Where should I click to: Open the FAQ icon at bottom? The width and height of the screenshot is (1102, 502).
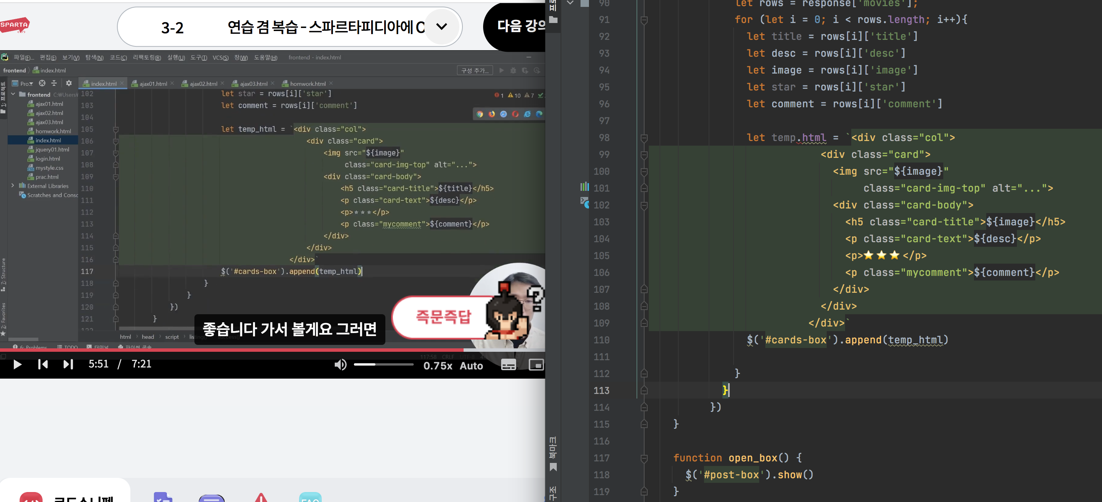310,497
